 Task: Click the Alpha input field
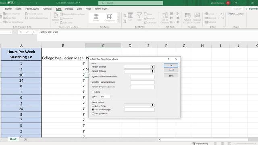tap(105, 97)
